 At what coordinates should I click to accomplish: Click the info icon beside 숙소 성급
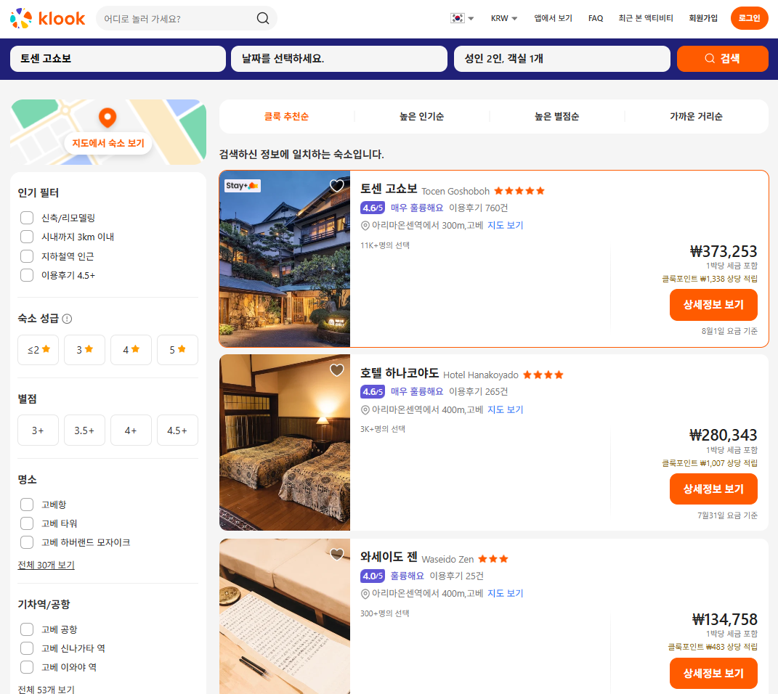(x=67, y=319)
